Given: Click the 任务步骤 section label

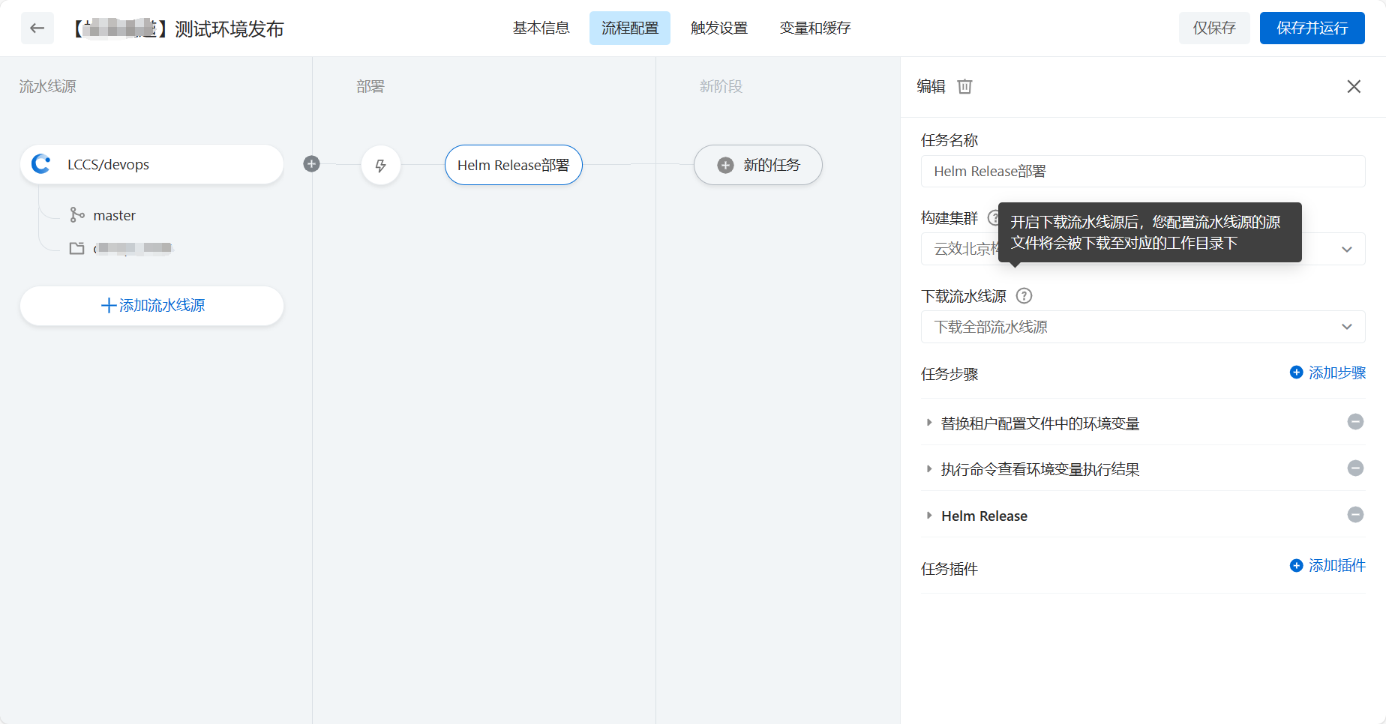Looking at the screenshot, I should pos(949,374).
